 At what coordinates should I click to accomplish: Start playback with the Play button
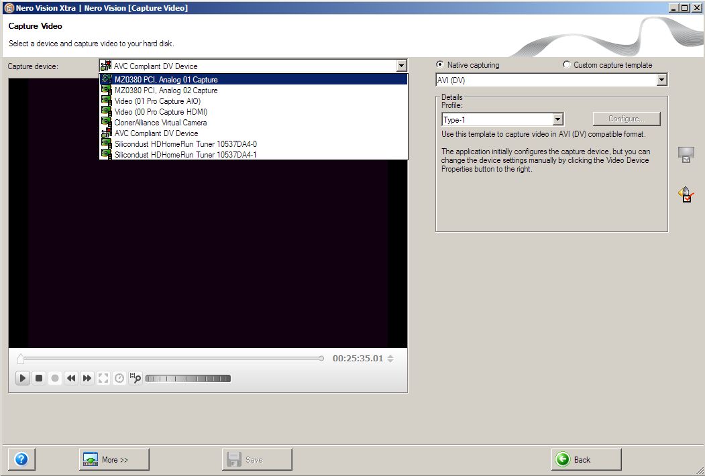[23, 379]
